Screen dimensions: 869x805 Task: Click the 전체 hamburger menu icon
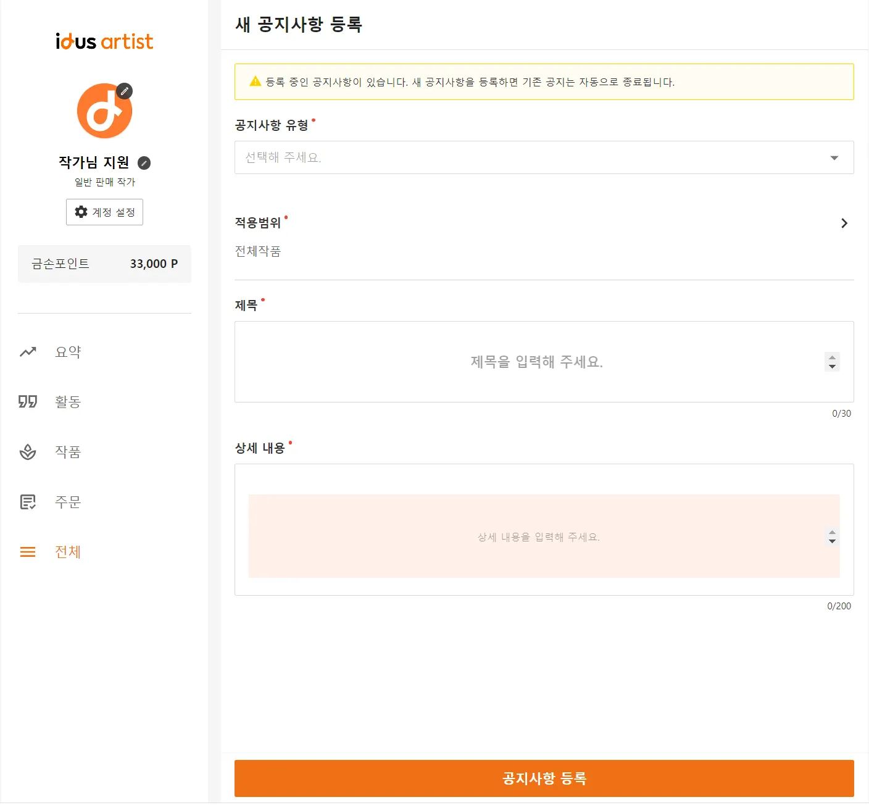[28, 552]
